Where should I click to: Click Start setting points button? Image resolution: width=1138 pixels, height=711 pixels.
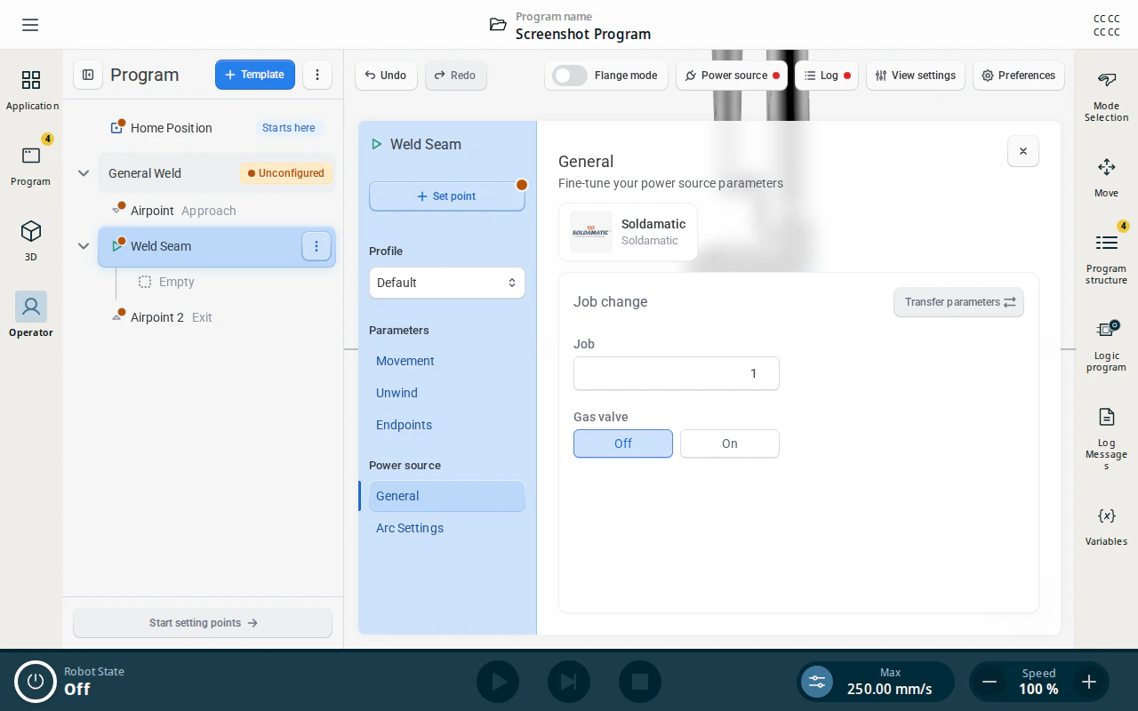coord(203,623)
